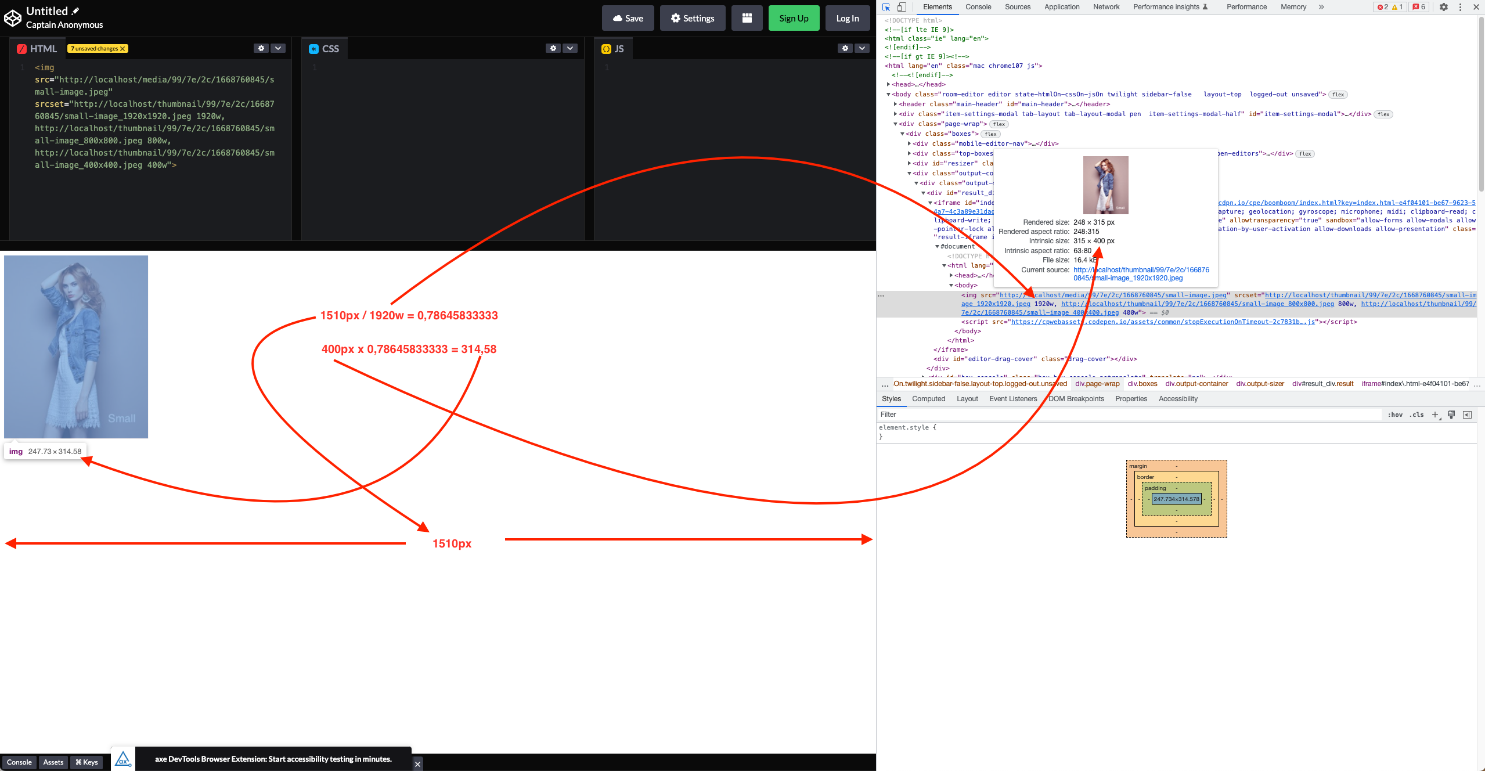Click the flex badge on boxes div
The image size is (1485, 771).
pos(990,134)
